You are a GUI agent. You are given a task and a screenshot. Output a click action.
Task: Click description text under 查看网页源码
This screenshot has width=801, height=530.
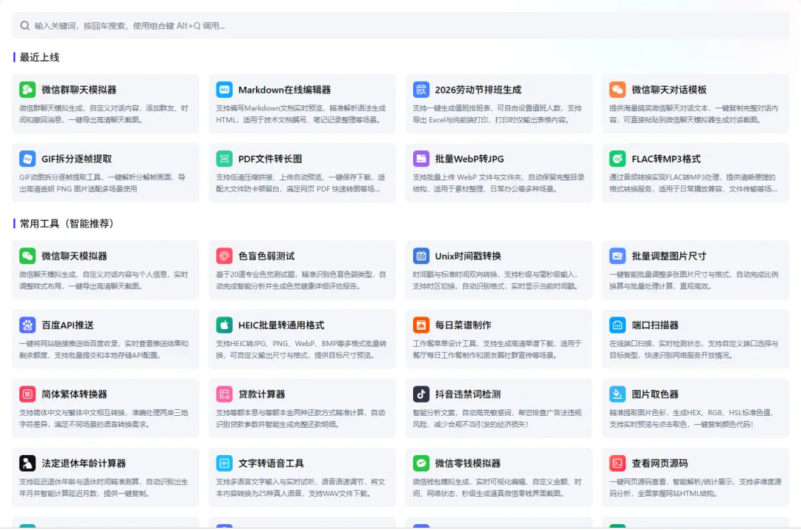(695, 488)
